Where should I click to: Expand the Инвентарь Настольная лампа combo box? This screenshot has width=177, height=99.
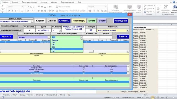coord(128,31)
